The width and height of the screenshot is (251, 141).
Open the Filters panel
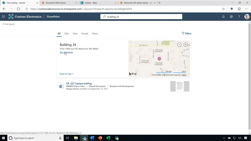pyautogui.click(x=187, y=33)
